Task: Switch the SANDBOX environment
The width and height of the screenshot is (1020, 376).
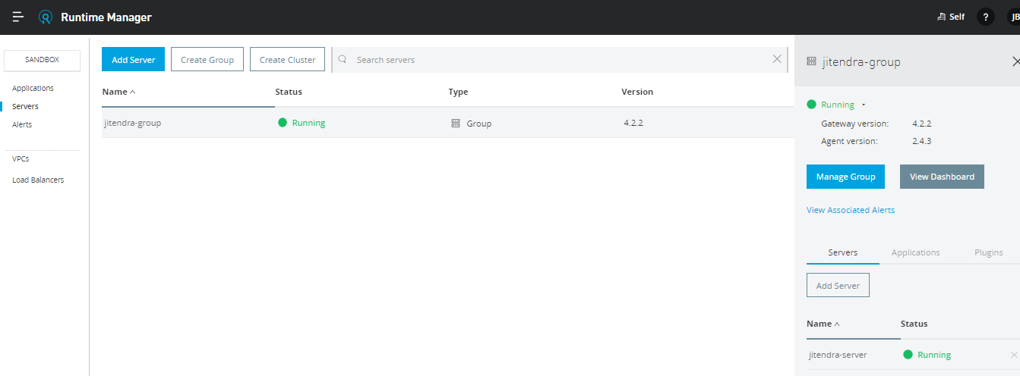Action: 42,60
